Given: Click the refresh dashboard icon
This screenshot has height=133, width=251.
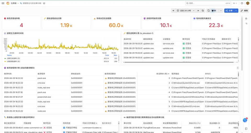Looking at the screenshot, I should tap(209, 11).
